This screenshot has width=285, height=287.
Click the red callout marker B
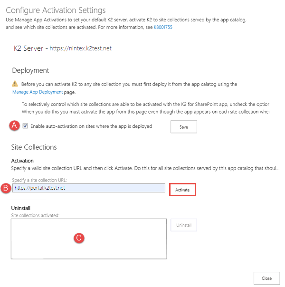click(6, 188)
